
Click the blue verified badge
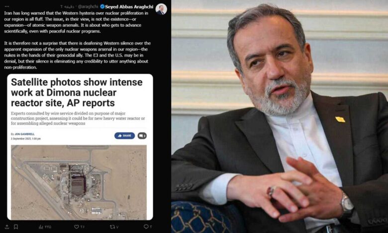click(102, 6)
